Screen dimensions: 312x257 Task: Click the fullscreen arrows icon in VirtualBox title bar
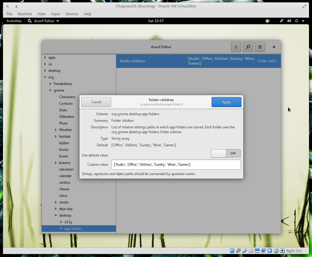click(305, 6)
